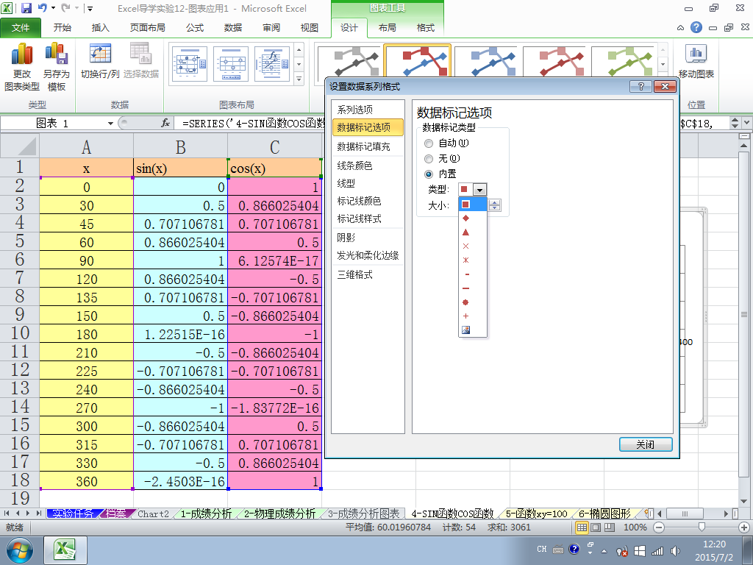Click the zoom slider handle
Image resolution: width=753 pixels, height=565 pixels.
(702, 527)
